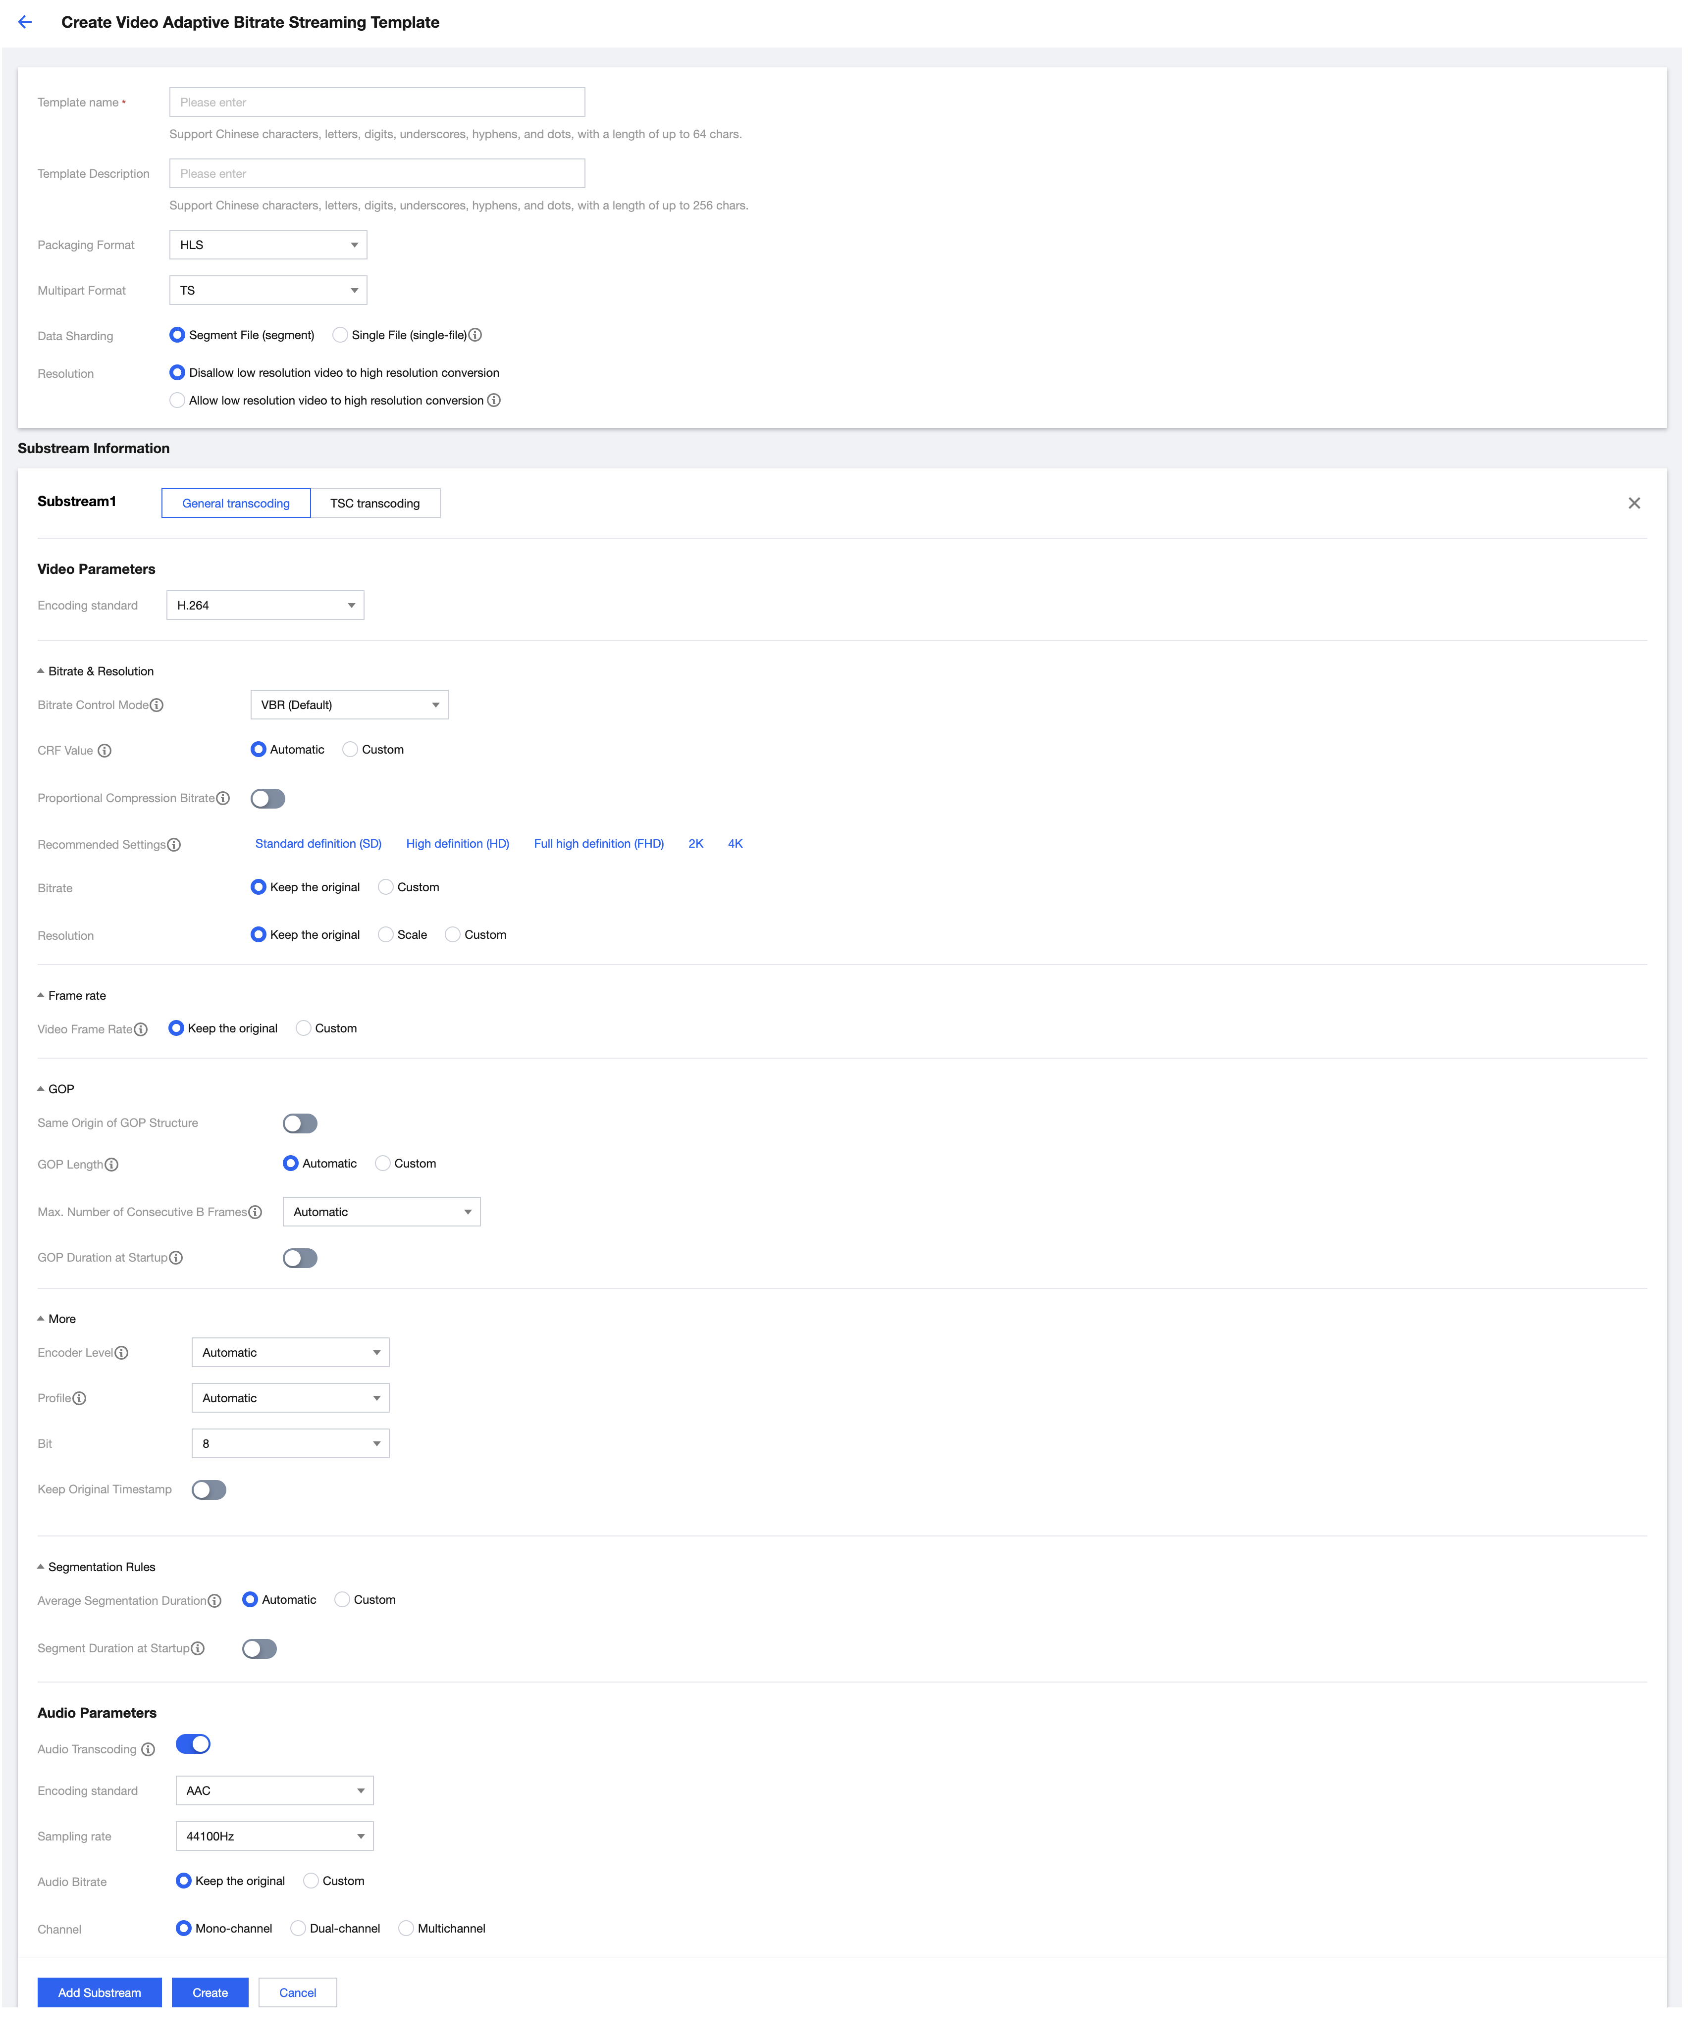The image size is (1688, 2042).
Task: Remove Substream1 with the X icon
Action: 1634,504
